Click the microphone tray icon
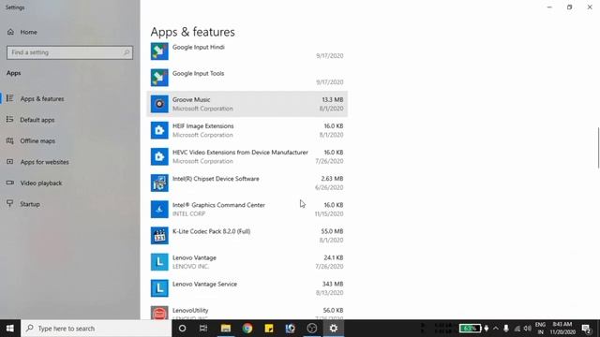 point(506,329)
